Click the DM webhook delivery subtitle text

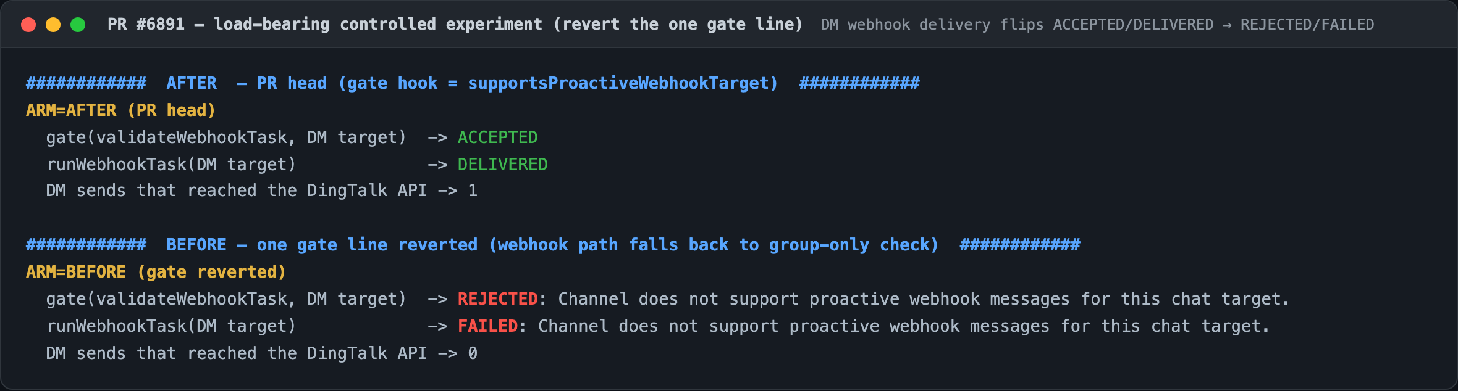click(x=1097, y=25)
